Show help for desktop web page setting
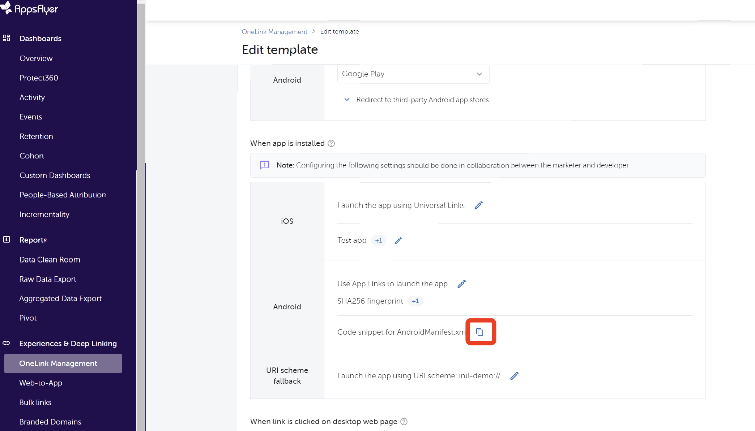 click(x=404, y=422)
